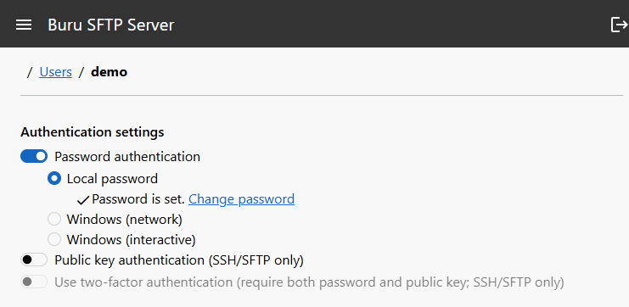
Task: Click the checkmark beside Password is set
Action: pos(83,200)
